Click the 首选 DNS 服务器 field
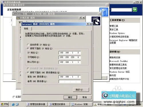Viewport: 143px width, 107px height. coord(70,77)
